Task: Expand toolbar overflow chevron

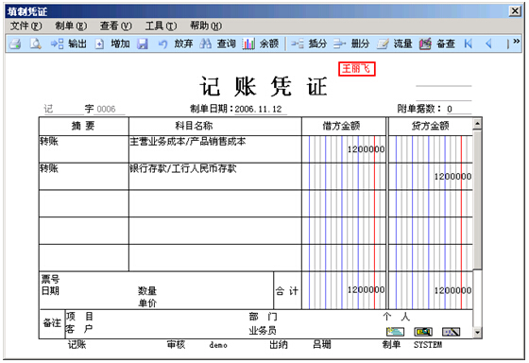Action: [x=517, y=42]
